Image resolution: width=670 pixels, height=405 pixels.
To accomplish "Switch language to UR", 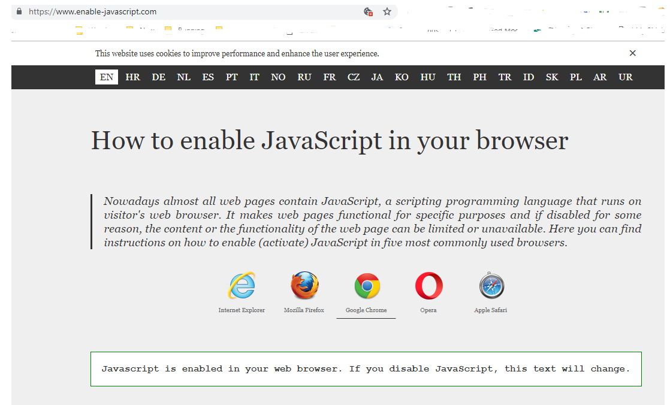I will pos(626,77).
